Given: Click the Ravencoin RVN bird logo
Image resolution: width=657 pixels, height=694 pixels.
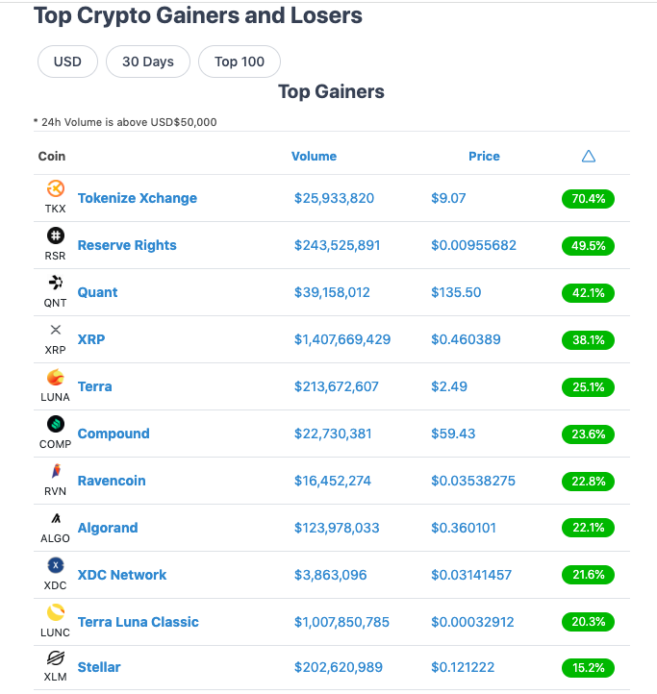Looking at the screenshot, I should (56, 471).
